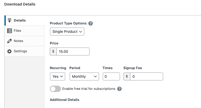Click the Files table icon
This screenshot has width=201, height=108.
point(10,31)
